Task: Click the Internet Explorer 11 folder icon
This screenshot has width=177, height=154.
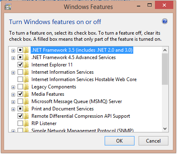Action: click(x=26, y=65)
